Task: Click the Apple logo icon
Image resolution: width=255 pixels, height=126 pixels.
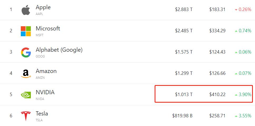Action: [26, 10]
